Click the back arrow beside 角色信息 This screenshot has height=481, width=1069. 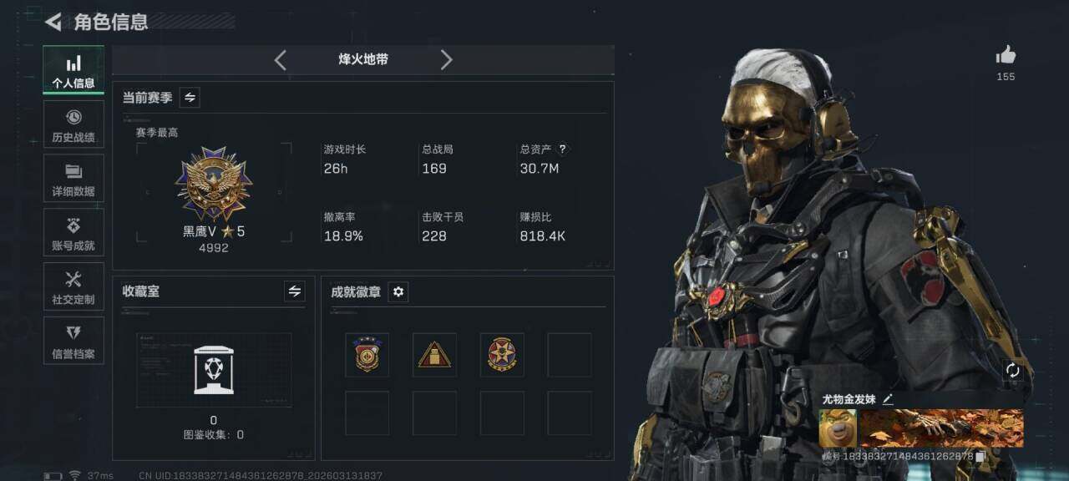[x=53, y=22]
